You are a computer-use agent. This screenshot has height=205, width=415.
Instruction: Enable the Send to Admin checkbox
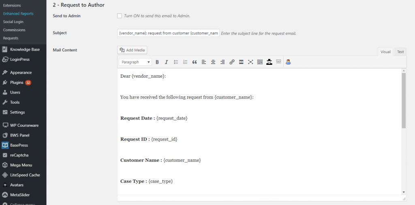pyautogui.click(x=120, y=16)
